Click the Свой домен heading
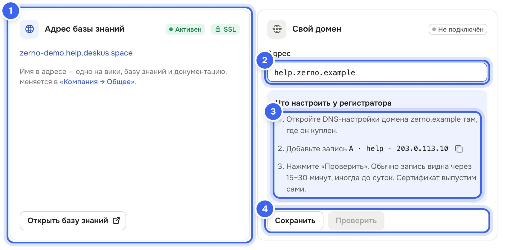This screenshot has height=250, width=507. tap(317, 29)
